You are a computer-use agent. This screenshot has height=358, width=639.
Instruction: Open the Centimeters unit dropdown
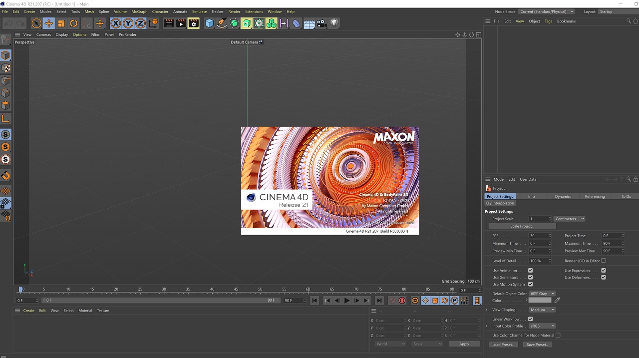[x=569, y=219]
